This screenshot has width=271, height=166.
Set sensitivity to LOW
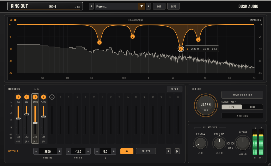click(232, 107)
